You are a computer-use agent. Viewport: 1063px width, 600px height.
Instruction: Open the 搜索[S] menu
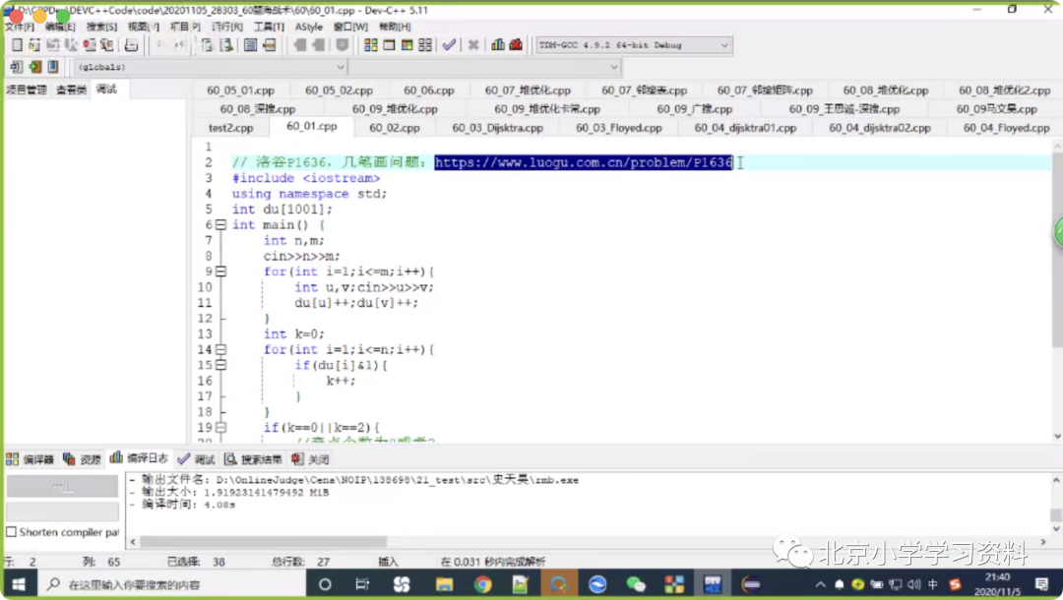click(101, 27)
